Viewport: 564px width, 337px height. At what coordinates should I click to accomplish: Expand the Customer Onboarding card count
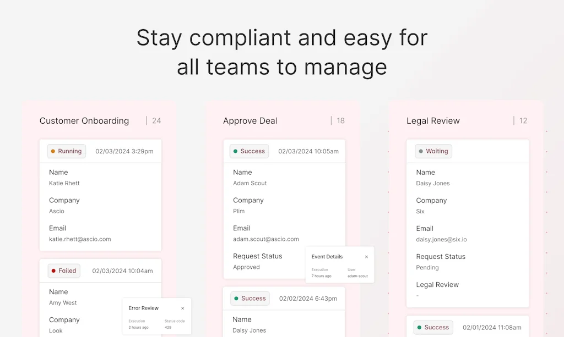pyautogui.click(x=156, y=120)
